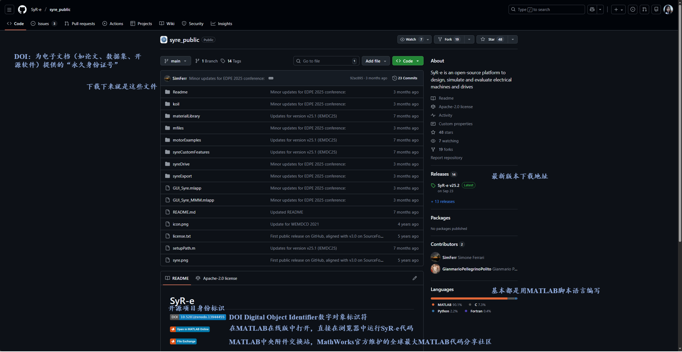
Task: Click the MATLAB language bar segment
Action: coord(469,299)
